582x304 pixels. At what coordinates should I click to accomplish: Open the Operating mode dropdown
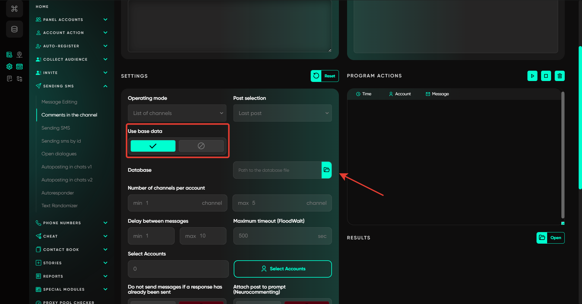177,113
